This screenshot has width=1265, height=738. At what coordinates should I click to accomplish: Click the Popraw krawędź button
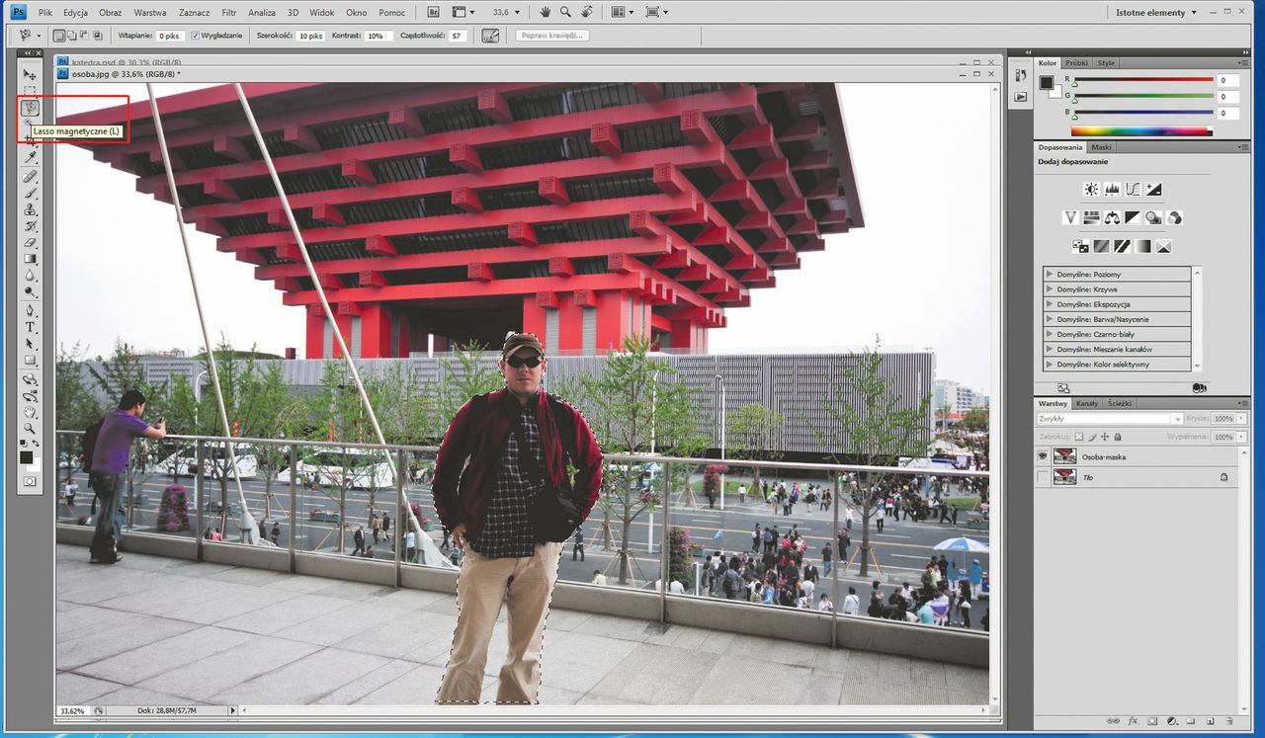pos(552,36)
